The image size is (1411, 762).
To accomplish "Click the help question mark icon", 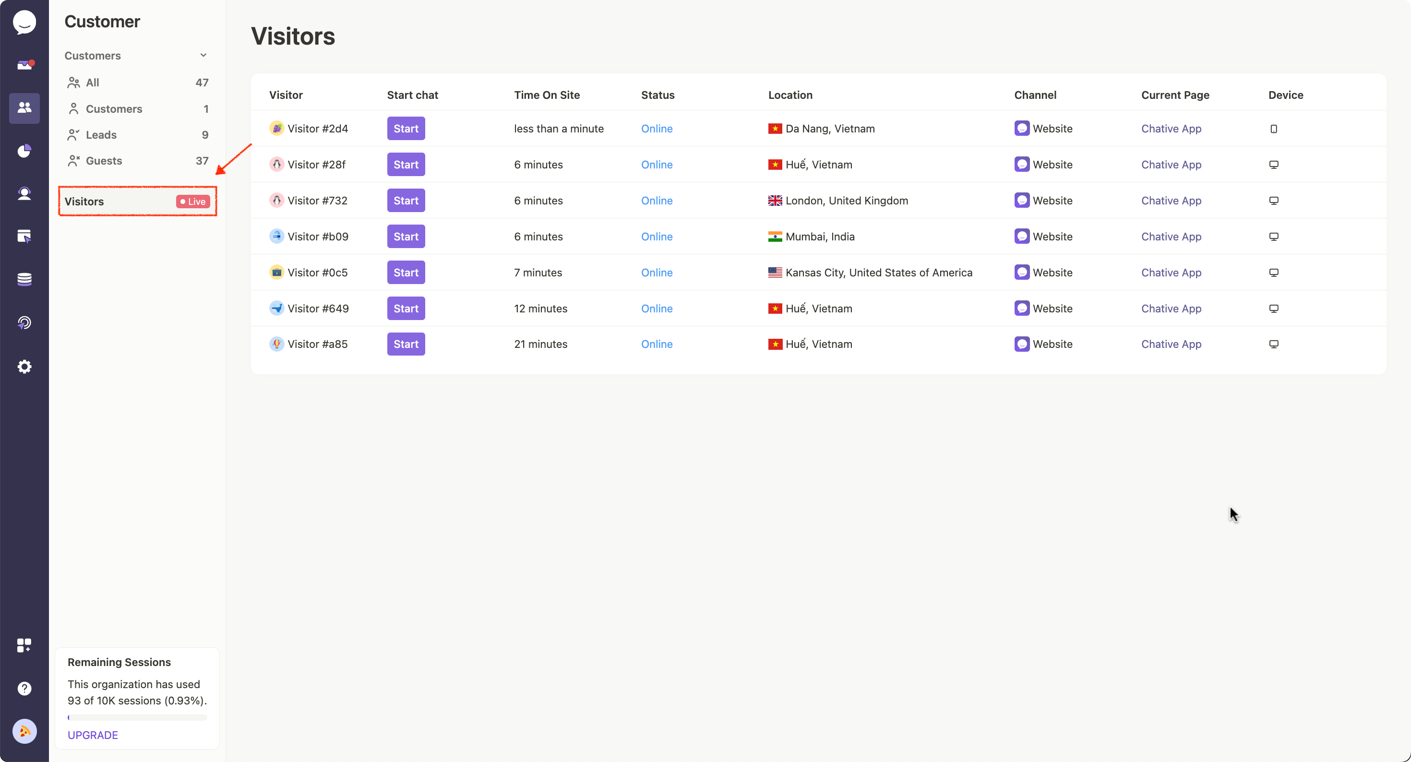I will pos(24,688).
